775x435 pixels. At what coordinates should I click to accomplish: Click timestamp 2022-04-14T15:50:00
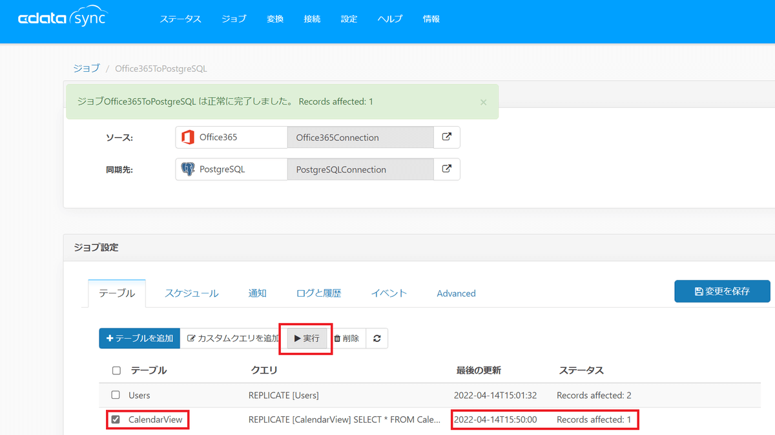pyautogui.click(x=495, y=419)
